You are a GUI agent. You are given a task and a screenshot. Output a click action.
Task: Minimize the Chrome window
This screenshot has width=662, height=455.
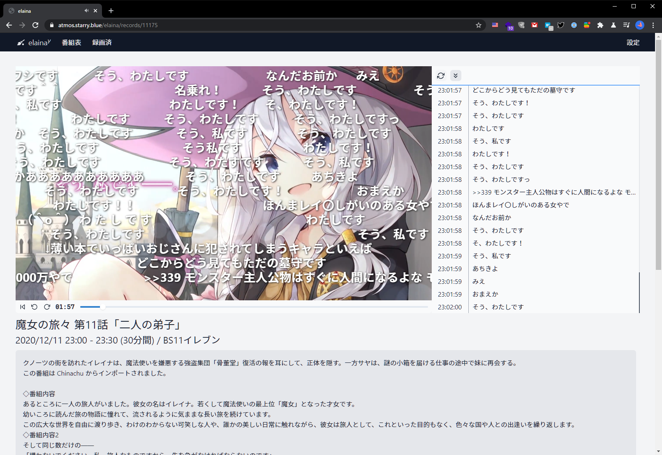615,6
